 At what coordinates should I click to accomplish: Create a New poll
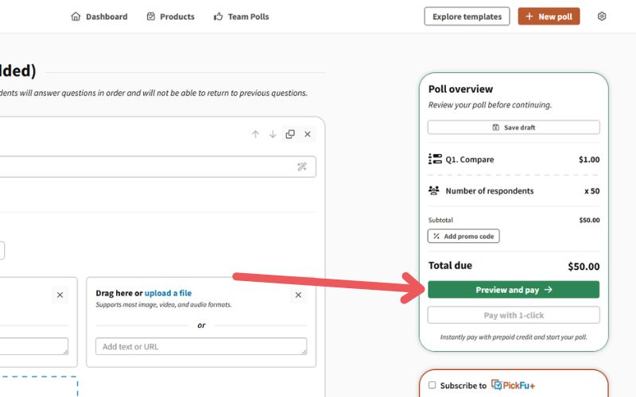point(549,17)
